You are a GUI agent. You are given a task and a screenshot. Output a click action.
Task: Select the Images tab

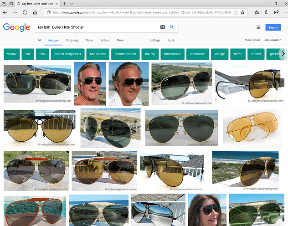coord(53,40)
